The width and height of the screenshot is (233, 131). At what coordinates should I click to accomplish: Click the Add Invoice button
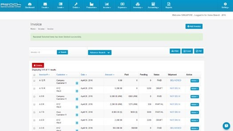click(194, 26)
